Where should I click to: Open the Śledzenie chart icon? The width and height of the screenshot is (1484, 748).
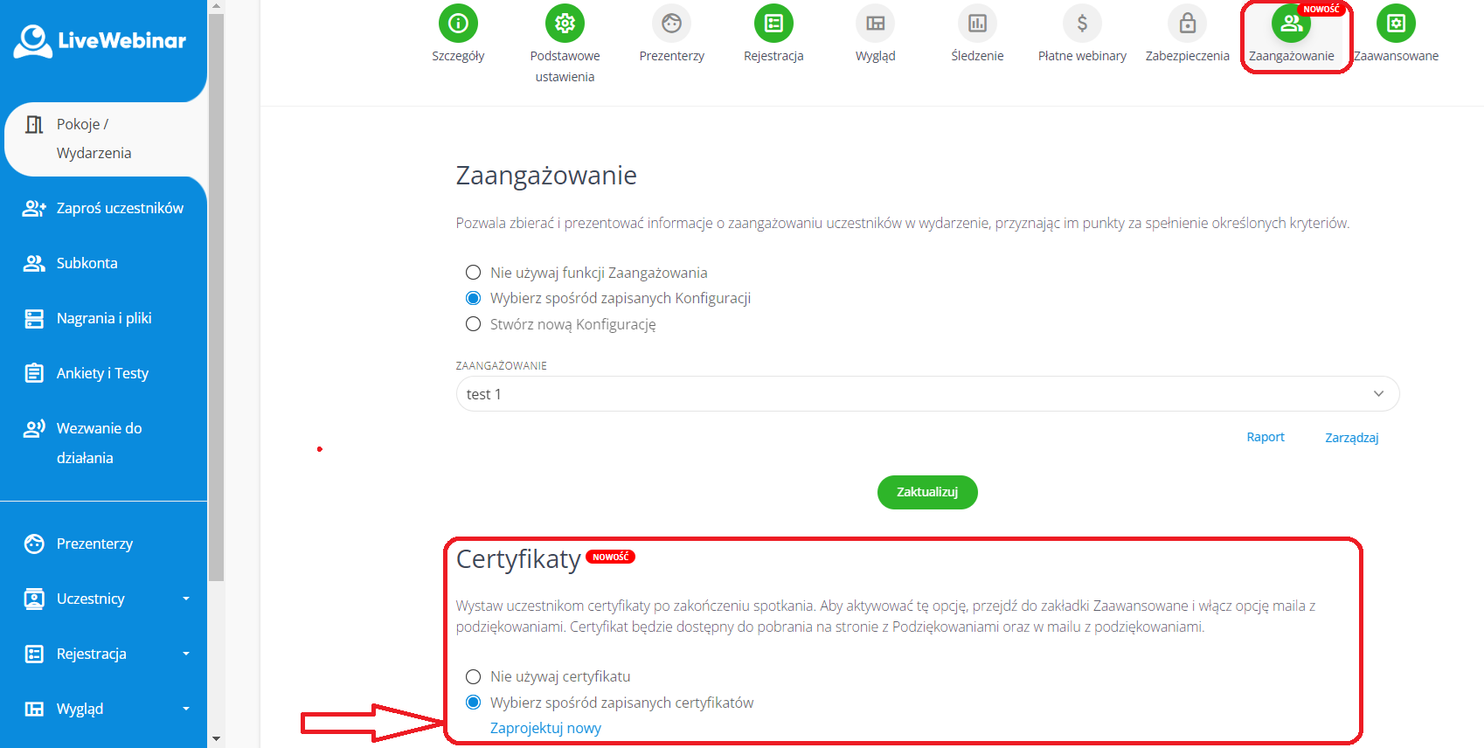[x=977, y=24]
